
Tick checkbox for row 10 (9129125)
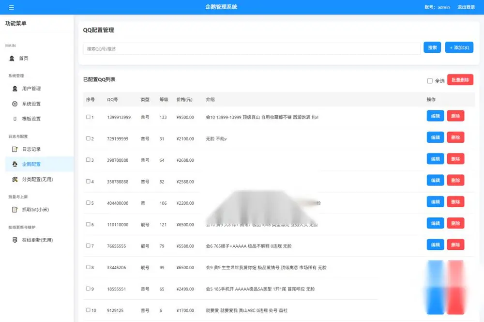pos(88,310)
